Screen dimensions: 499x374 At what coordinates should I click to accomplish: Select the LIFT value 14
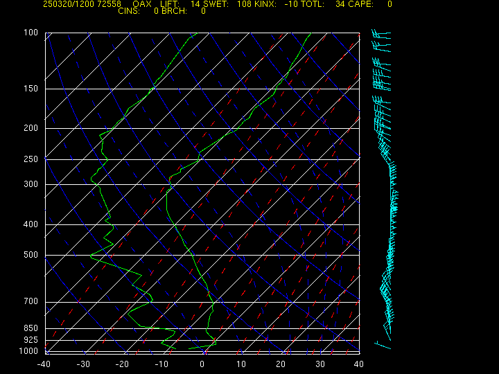[195, 4]
